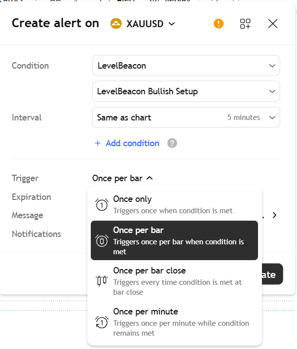The image size is (297, 349).
Task: Click the Notifications label
Action: [37, 234]
